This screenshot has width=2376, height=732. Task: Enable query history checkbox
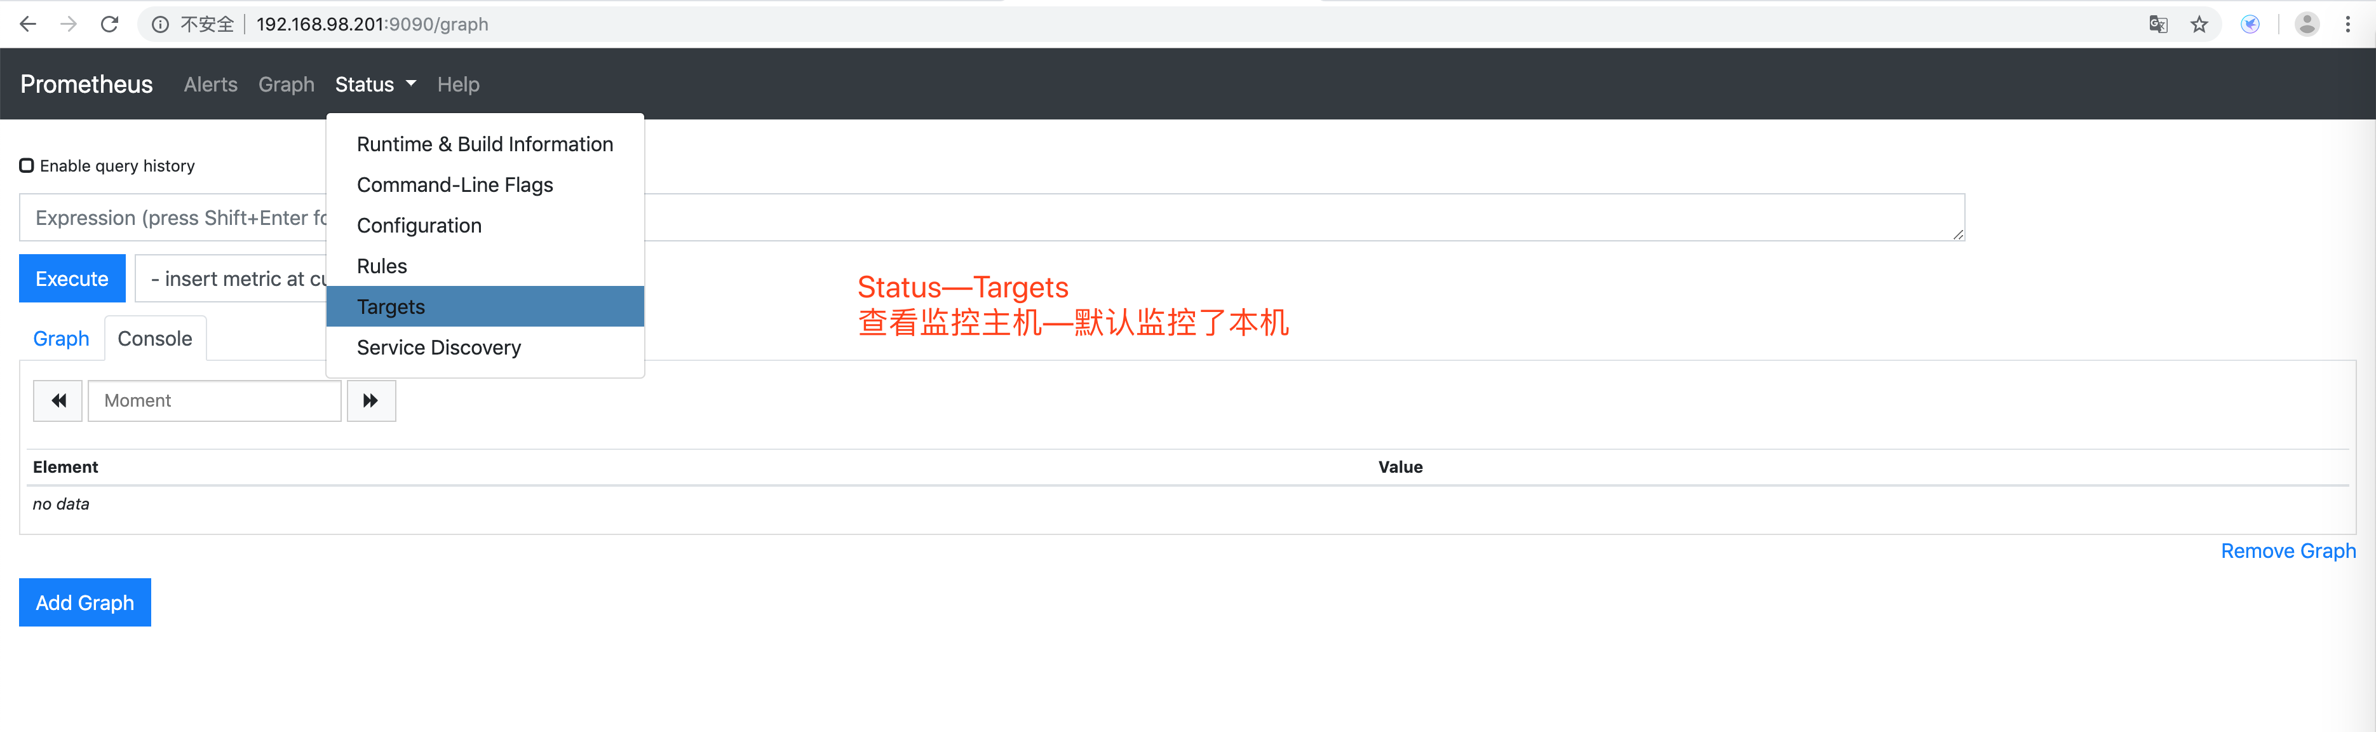tap(27, 165)
